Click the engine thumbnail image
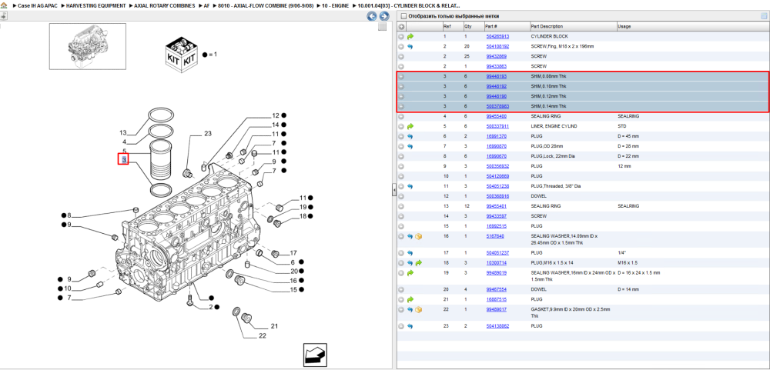 click(88, 46)
